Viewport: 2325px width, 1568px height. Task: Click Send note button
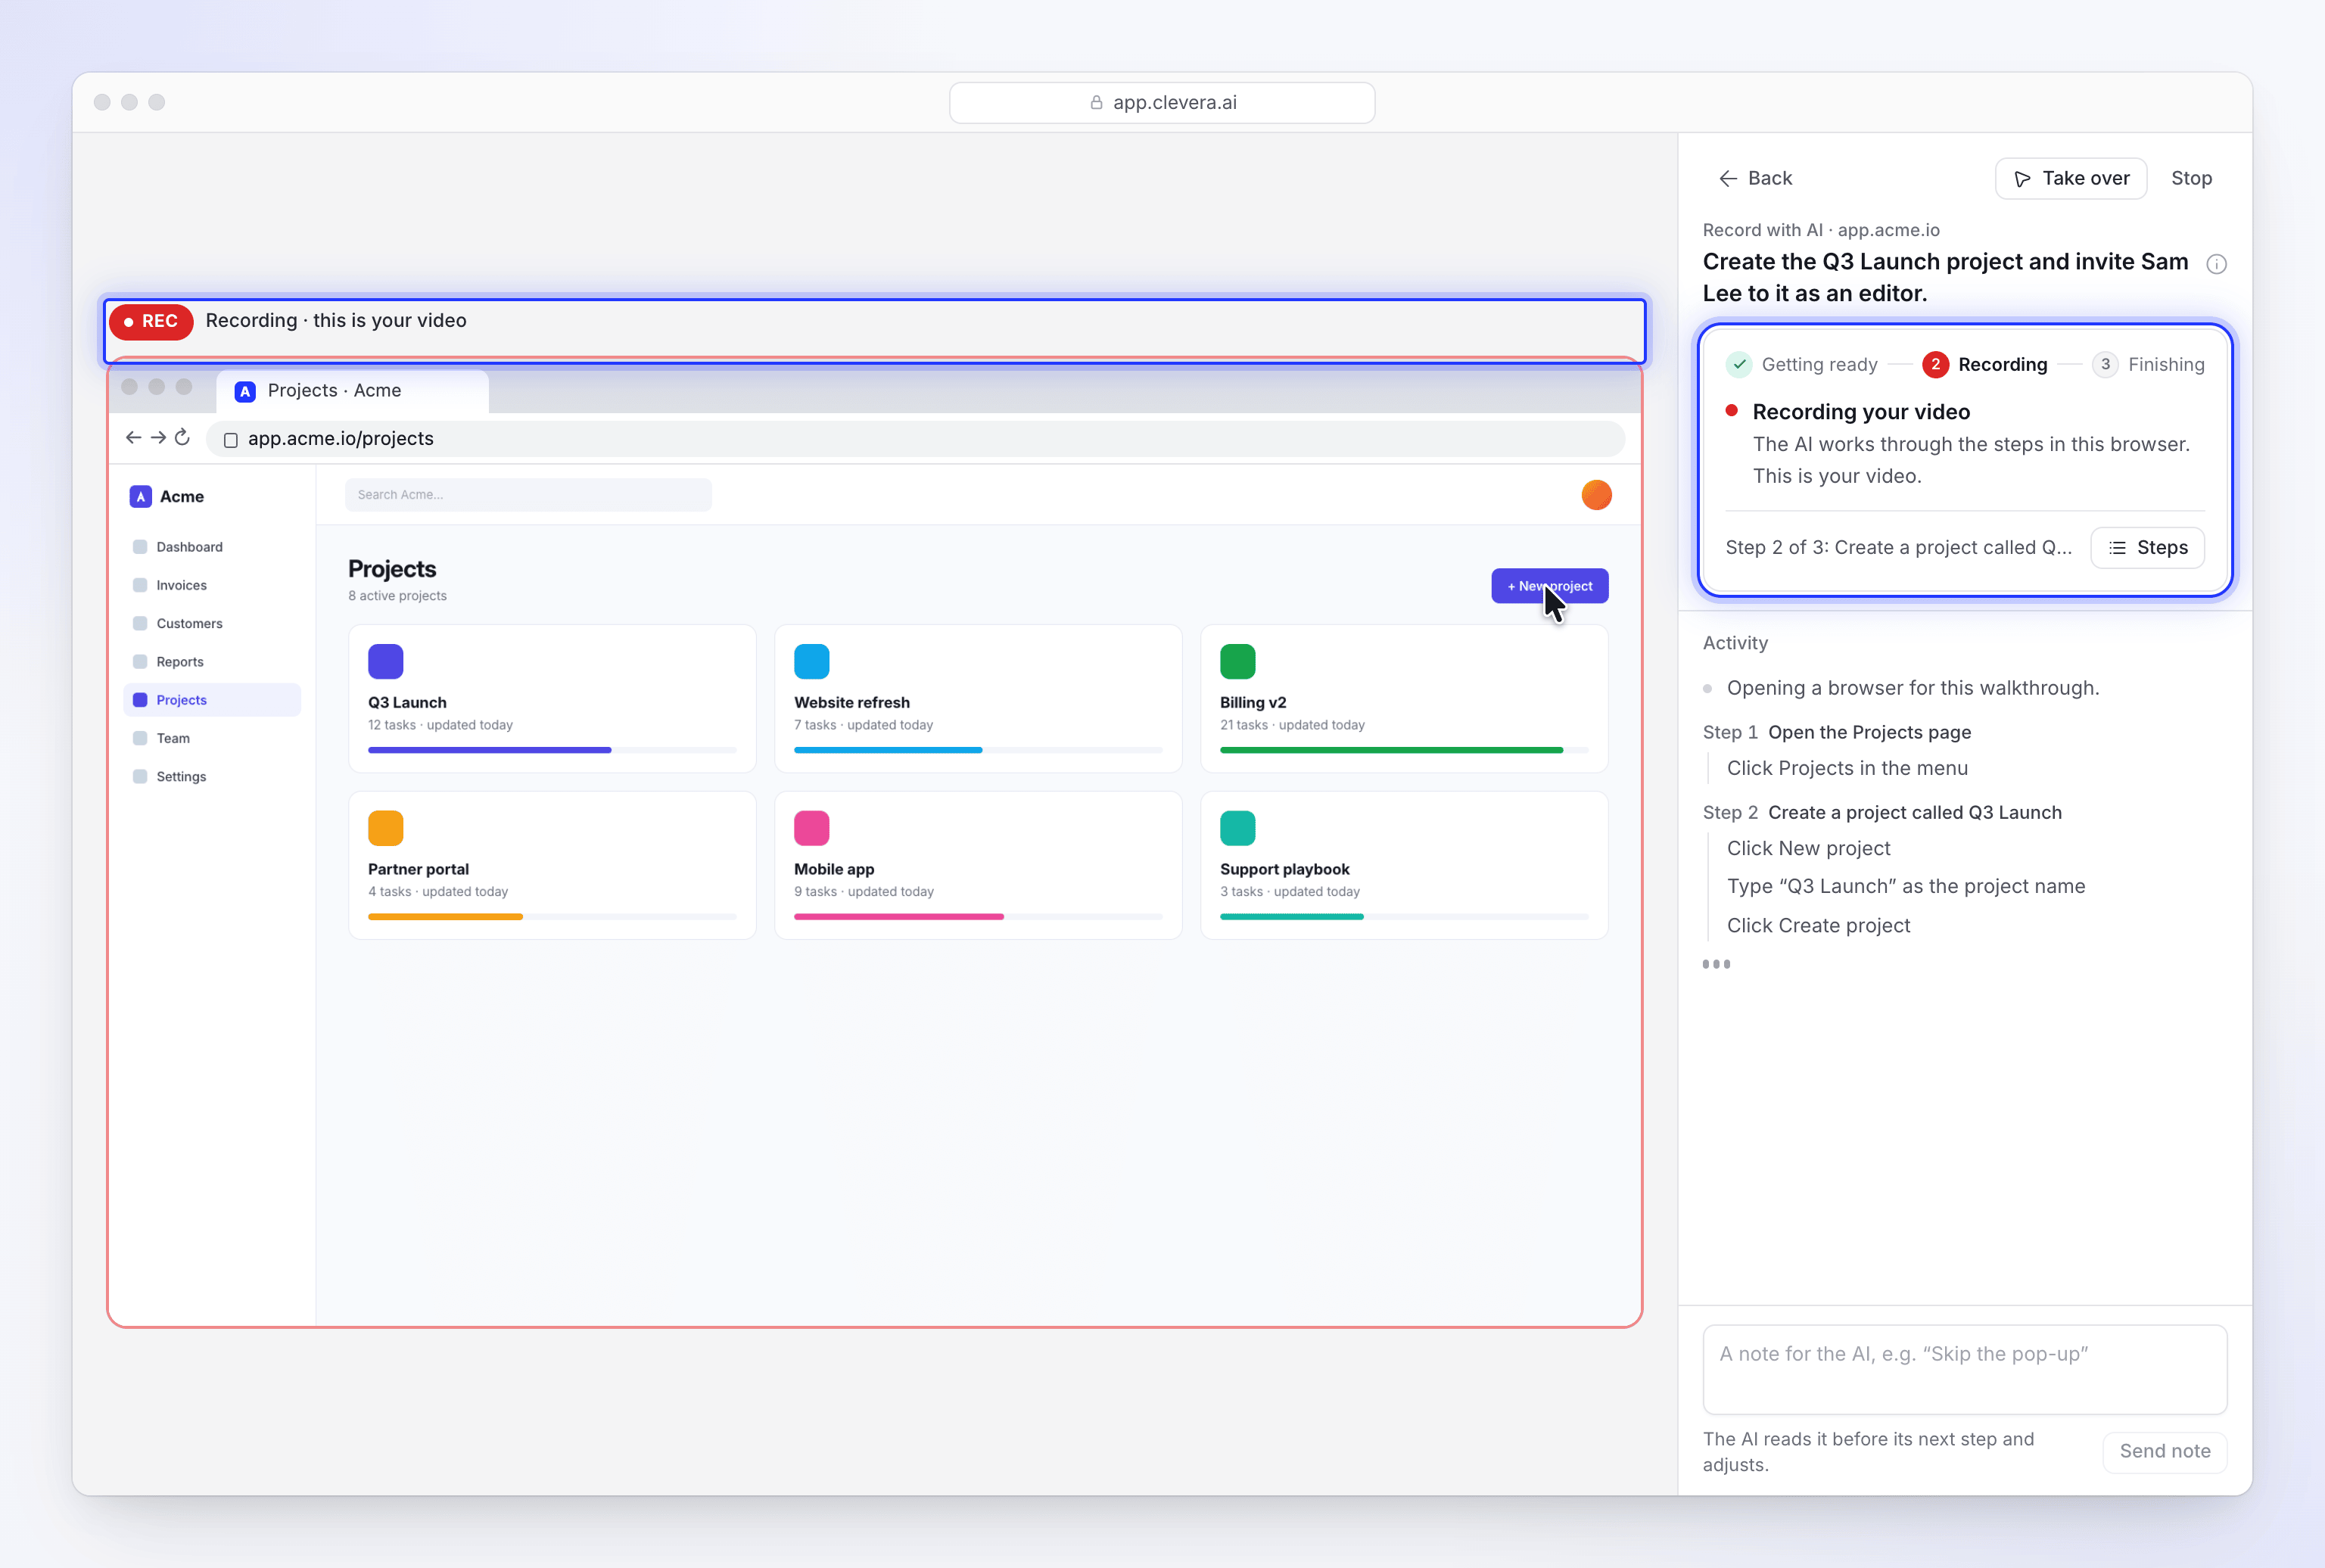coord(2164,1451)
